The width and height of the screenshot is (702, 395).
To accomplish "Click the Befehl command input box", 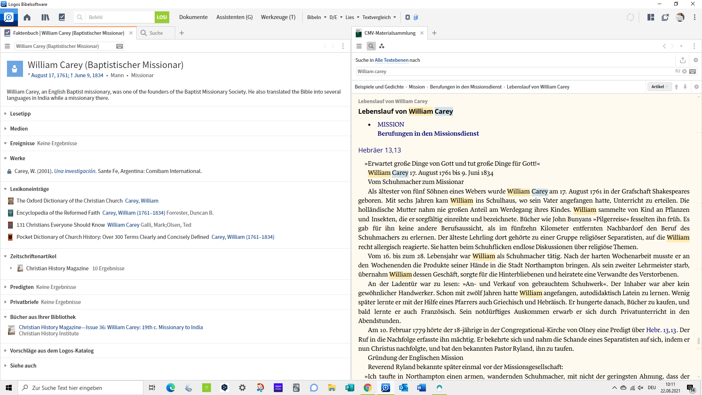I will click(x=120, y=17).
